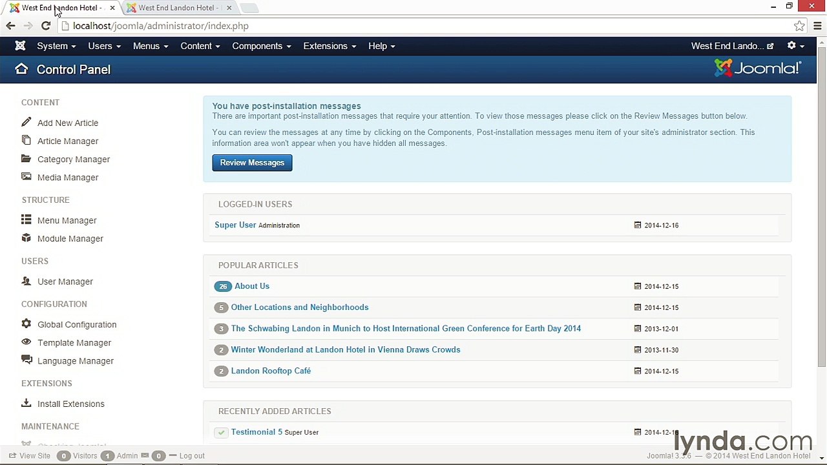Screen dimensions: 827x465
Task: Open Winter Wonderland at Landon Hotel article
Action: (346, 349)
